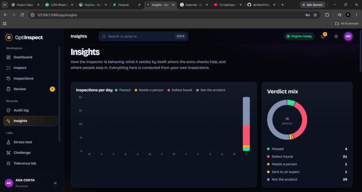Click the page vertical scrollbar

[x=361, y=51]
